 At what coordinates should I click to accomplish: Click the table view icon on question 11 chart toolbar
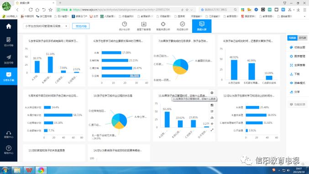(x=212, y=105)
